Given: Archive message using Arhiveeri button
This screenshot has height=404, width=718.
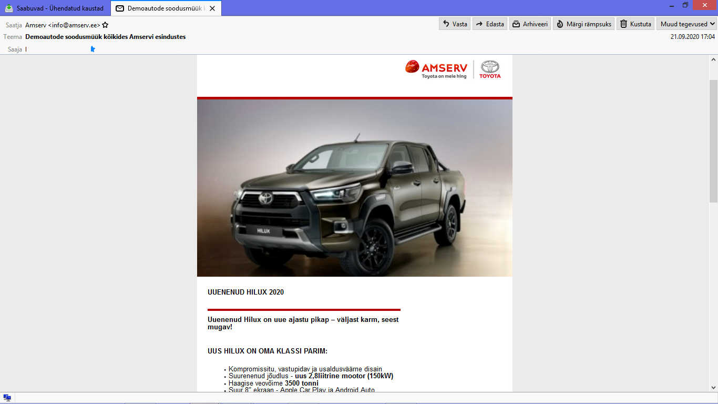Looking at the screenshot, I should click(x=530, y=24).
